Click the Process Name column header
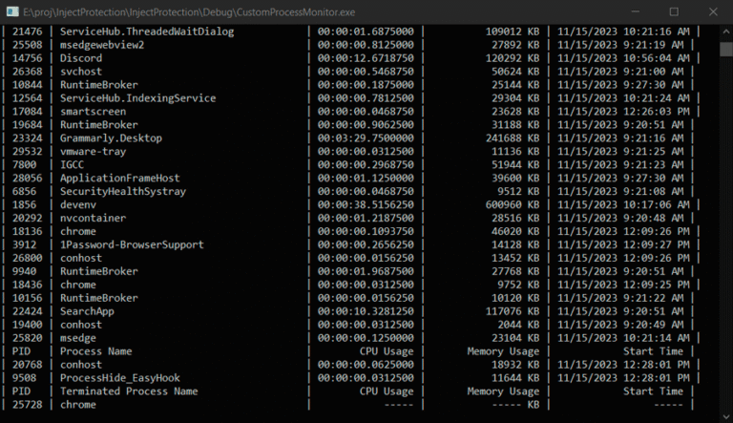Screen dimensions: 733x423 (x=95, y=351)
